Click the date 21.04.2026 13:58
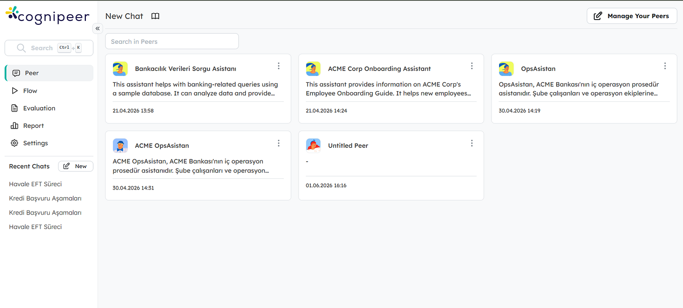Screen dimensions: 683x308 133,111
